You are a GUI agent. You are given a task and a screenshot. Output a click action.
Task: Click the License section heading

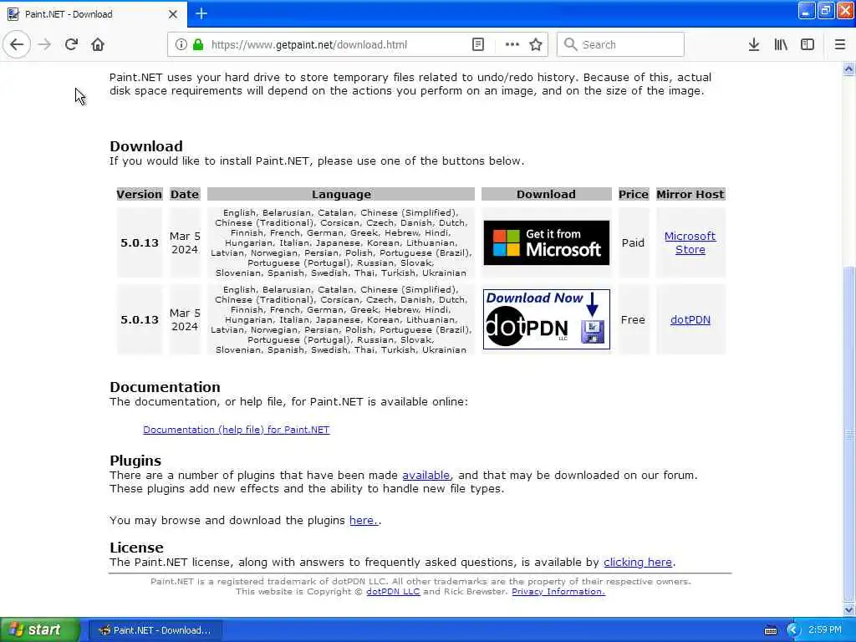point(136,548)
